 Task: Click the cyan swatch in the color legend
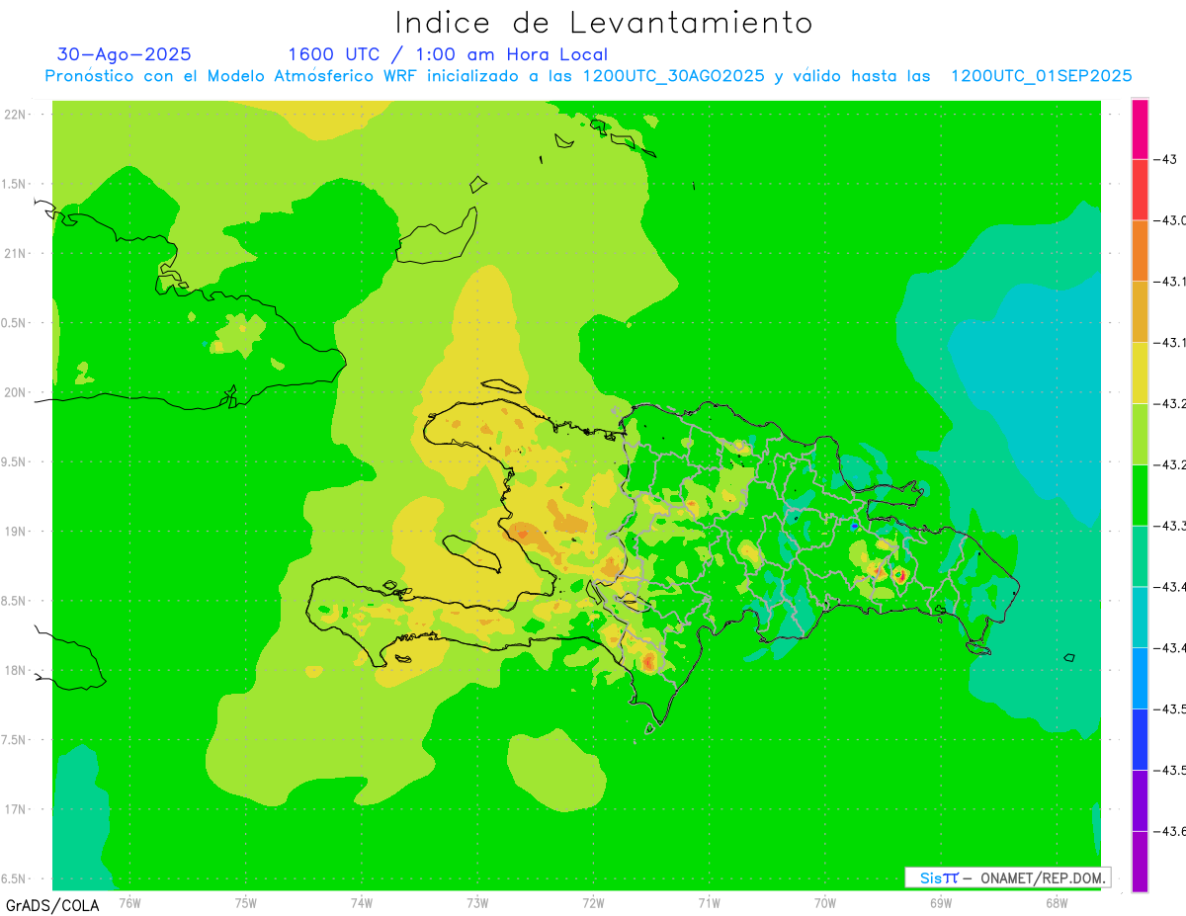point(1140,618)
